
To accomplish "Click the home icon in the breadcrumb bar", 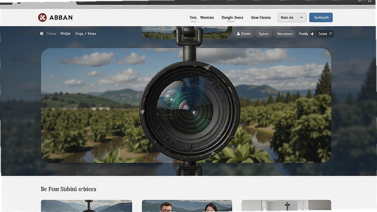I will pyautogui.click(x=41, y=33).
